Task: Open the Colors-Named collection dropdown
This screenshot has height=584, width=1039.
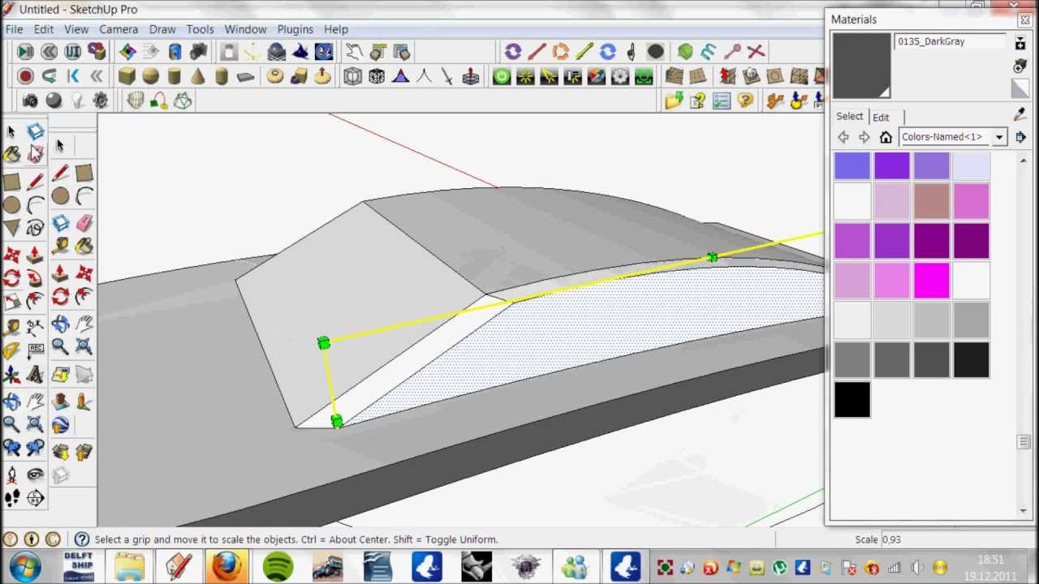Action: 998,136
